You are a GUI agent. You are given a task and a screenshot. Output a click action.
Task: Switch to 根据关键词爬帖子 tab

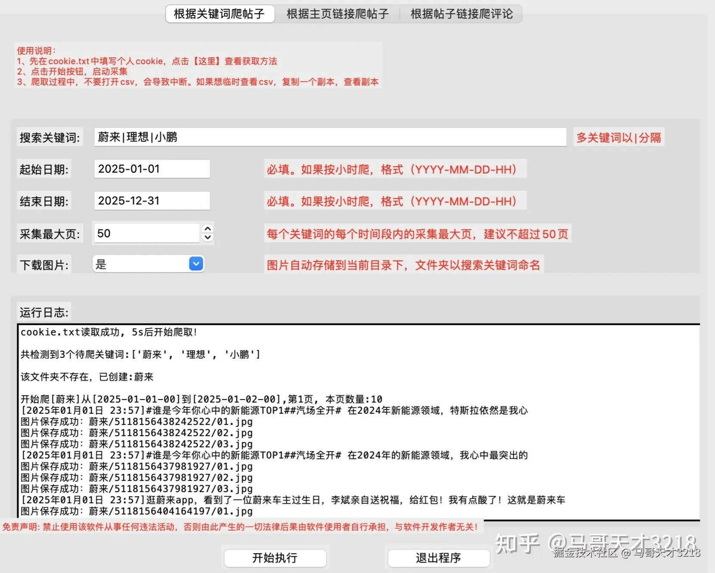[220, 14]
